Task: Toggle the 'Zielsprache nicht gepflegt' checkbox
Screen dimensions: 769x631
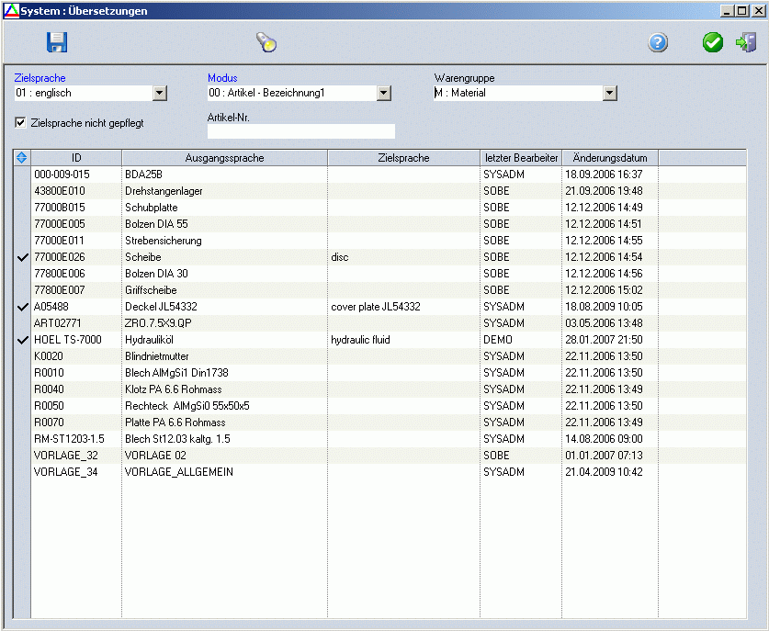Action: (21, 121)
